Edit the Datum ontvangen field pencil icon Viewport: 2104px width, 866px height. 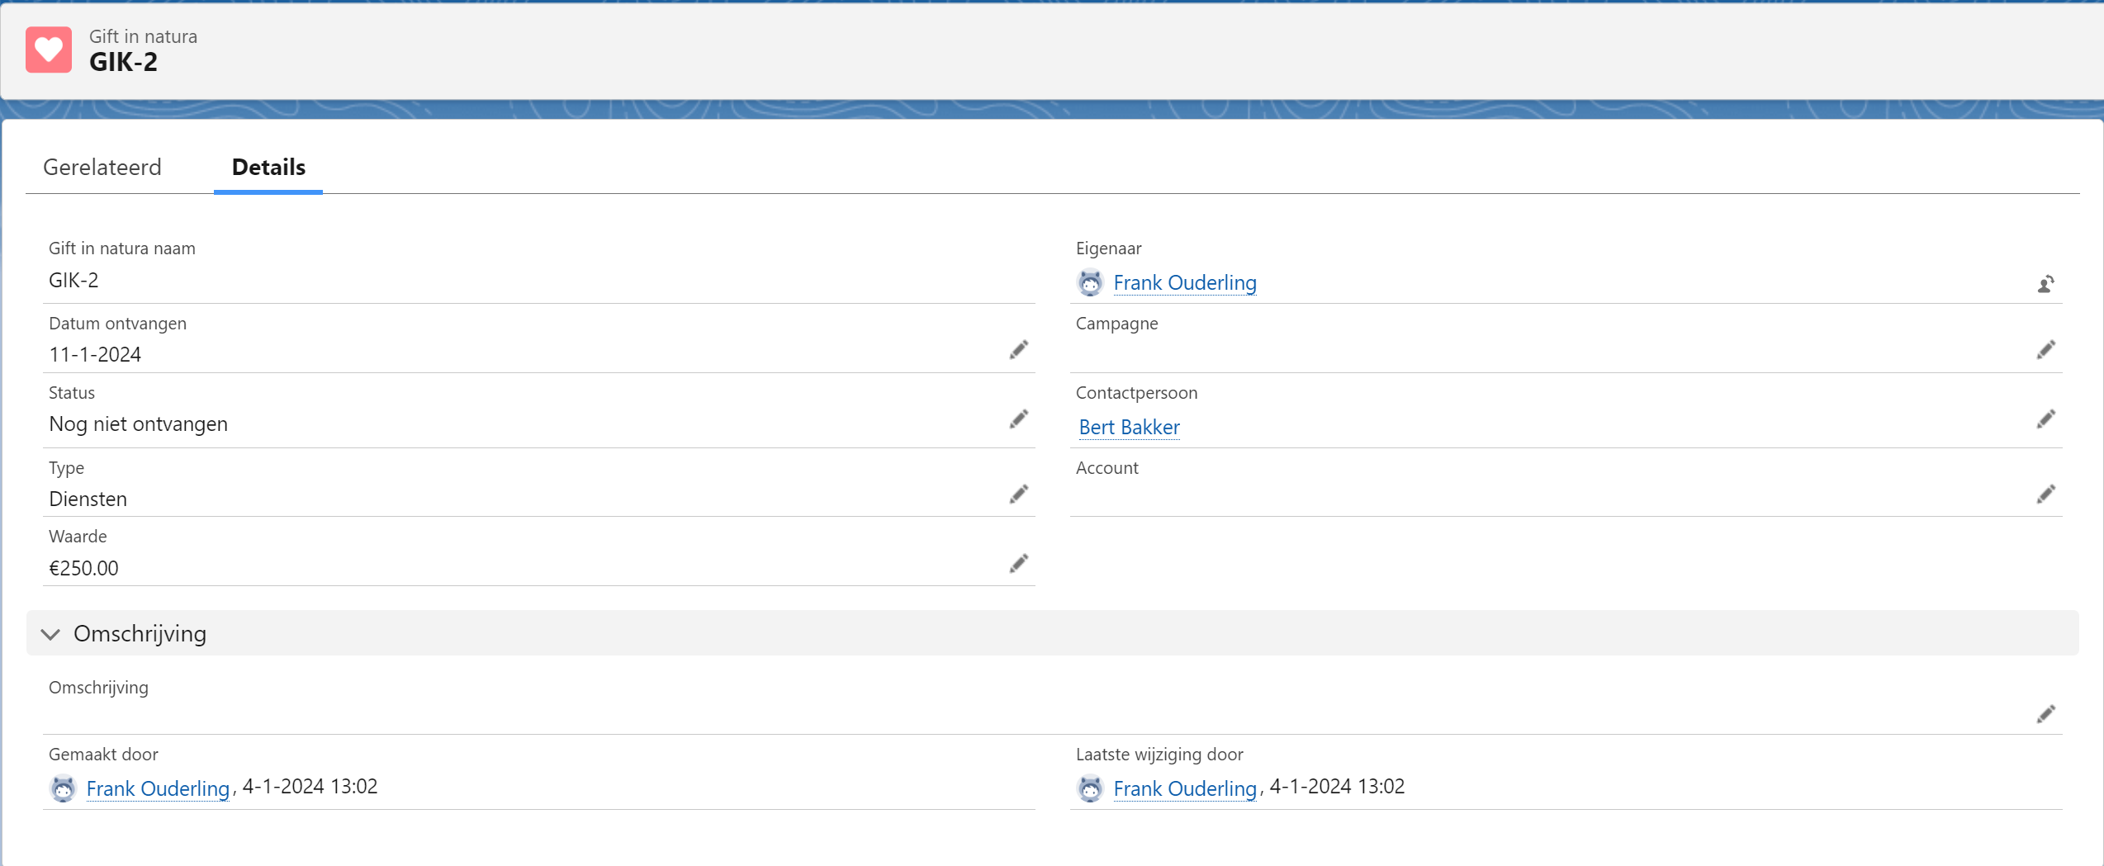click(x=1018, y=350)
